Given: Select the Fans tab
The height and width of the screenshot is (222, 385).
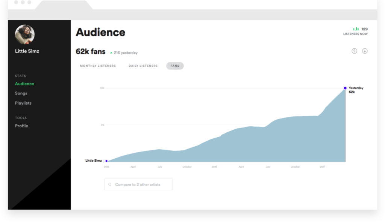Looking at the screenshot, I should point(175,66).
